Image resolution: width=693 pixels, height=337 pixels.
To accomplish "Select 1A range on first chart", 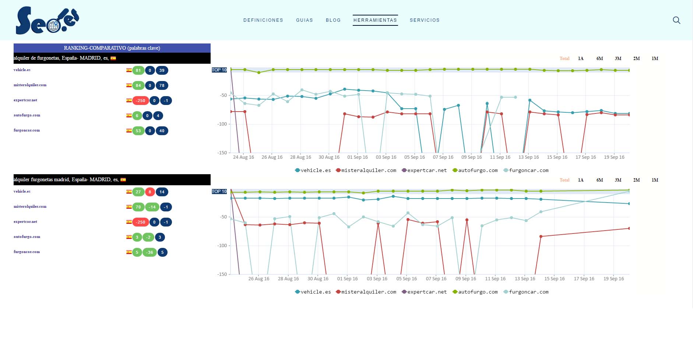I will [581, 59].
